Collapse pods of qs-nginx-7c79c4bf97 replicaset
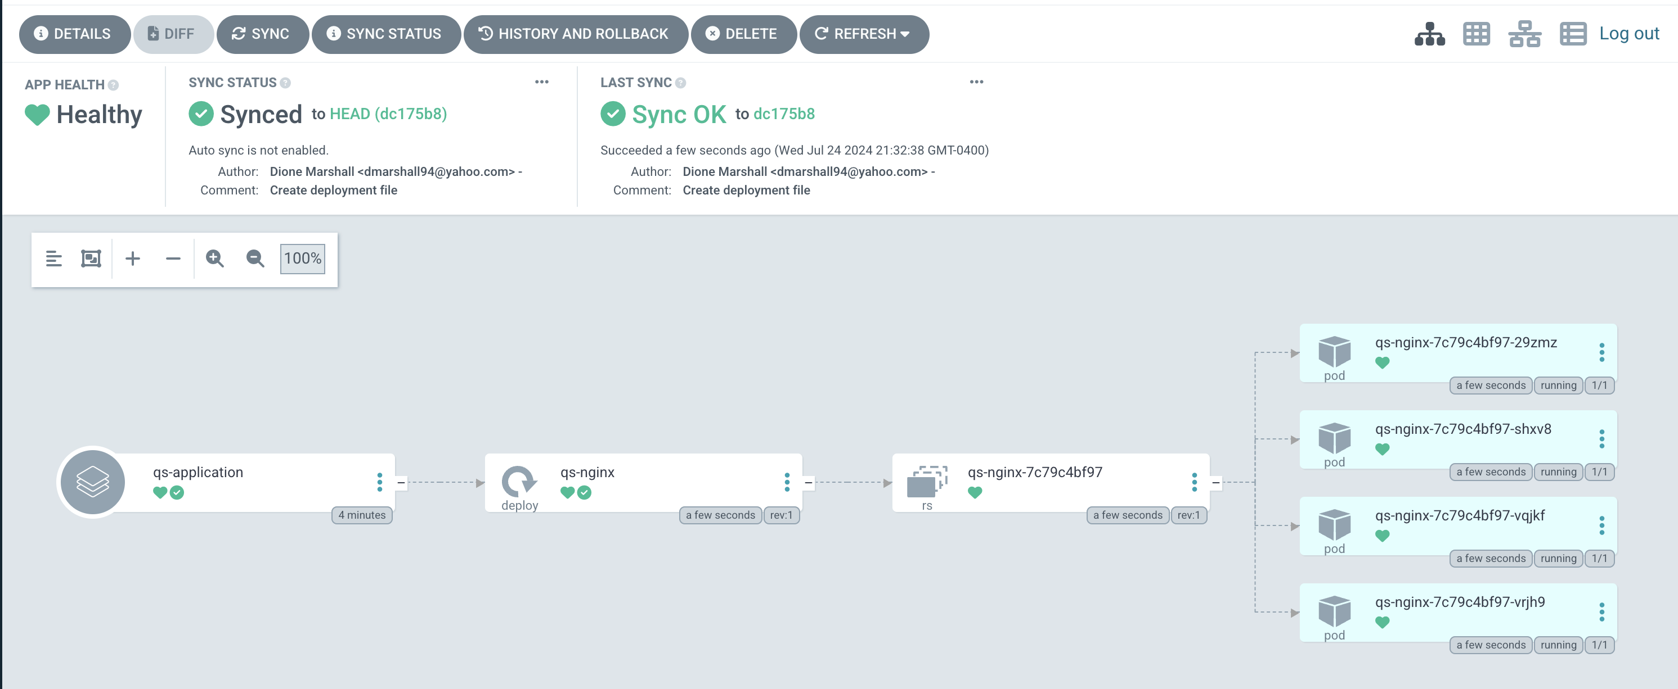This screenshot has width=1678, height=689. click(1215, 483)
